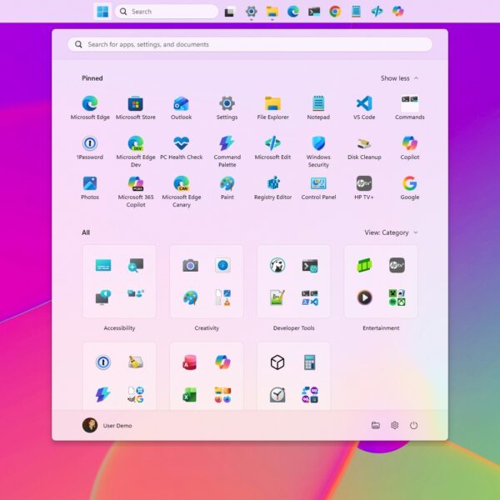Image resolution: width=500 pixels, height=500 pixels.
Task: Open the User Demo account menu
Action: pos(107,425)
